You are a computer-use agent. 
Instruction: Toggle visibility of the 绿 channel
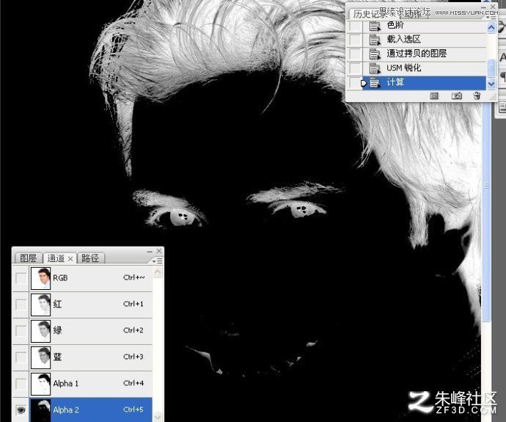click(21, 331)
